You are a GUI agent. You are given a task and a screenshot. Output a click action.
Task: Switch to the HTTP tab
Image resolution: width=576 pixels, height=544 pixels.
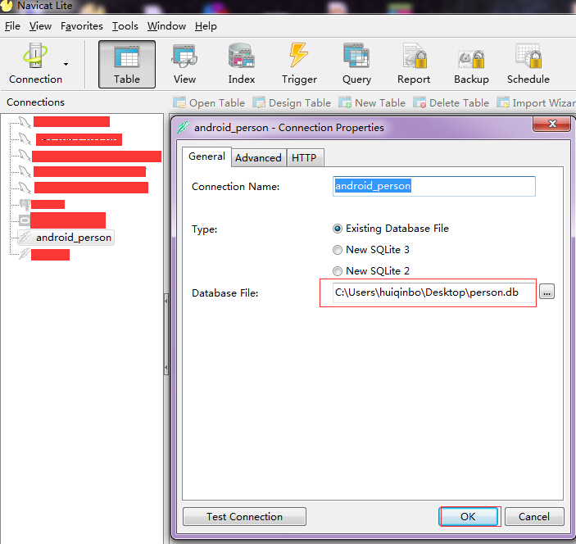[304, 158]
